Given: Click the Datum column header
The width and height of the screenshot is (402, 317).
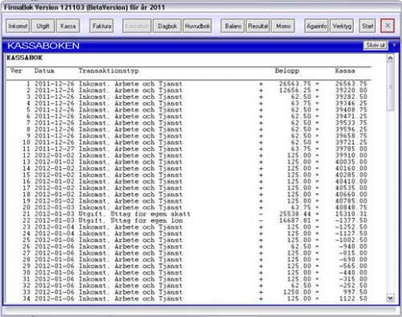Looking at the screenshot, I should click(44, 71).
